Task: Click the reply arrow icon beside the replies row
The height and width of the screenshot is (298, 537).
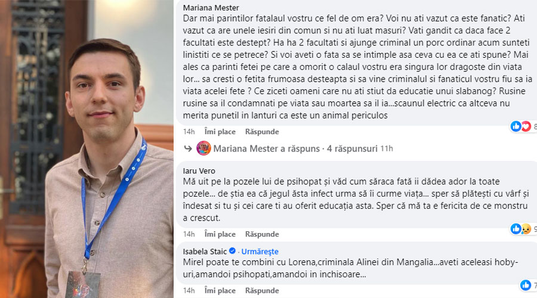Action: 188,148
